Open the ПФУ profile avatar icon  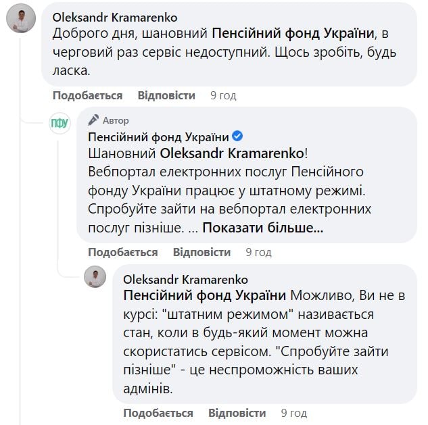tap(60, 124)
